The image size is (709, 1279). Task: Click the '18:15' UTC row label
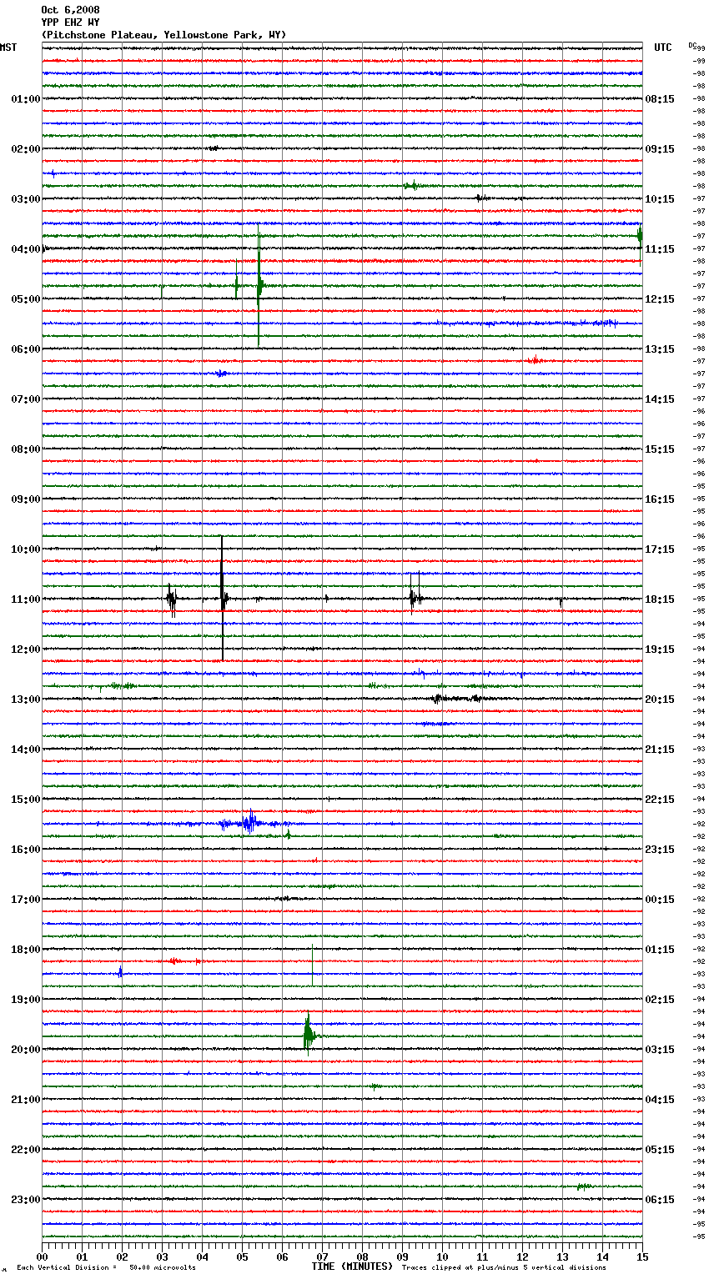tap(660, 599)
